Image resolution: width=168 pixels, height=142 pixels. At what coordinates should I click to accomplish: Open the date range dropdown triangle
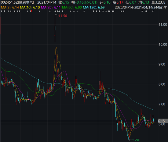point(166,7)
